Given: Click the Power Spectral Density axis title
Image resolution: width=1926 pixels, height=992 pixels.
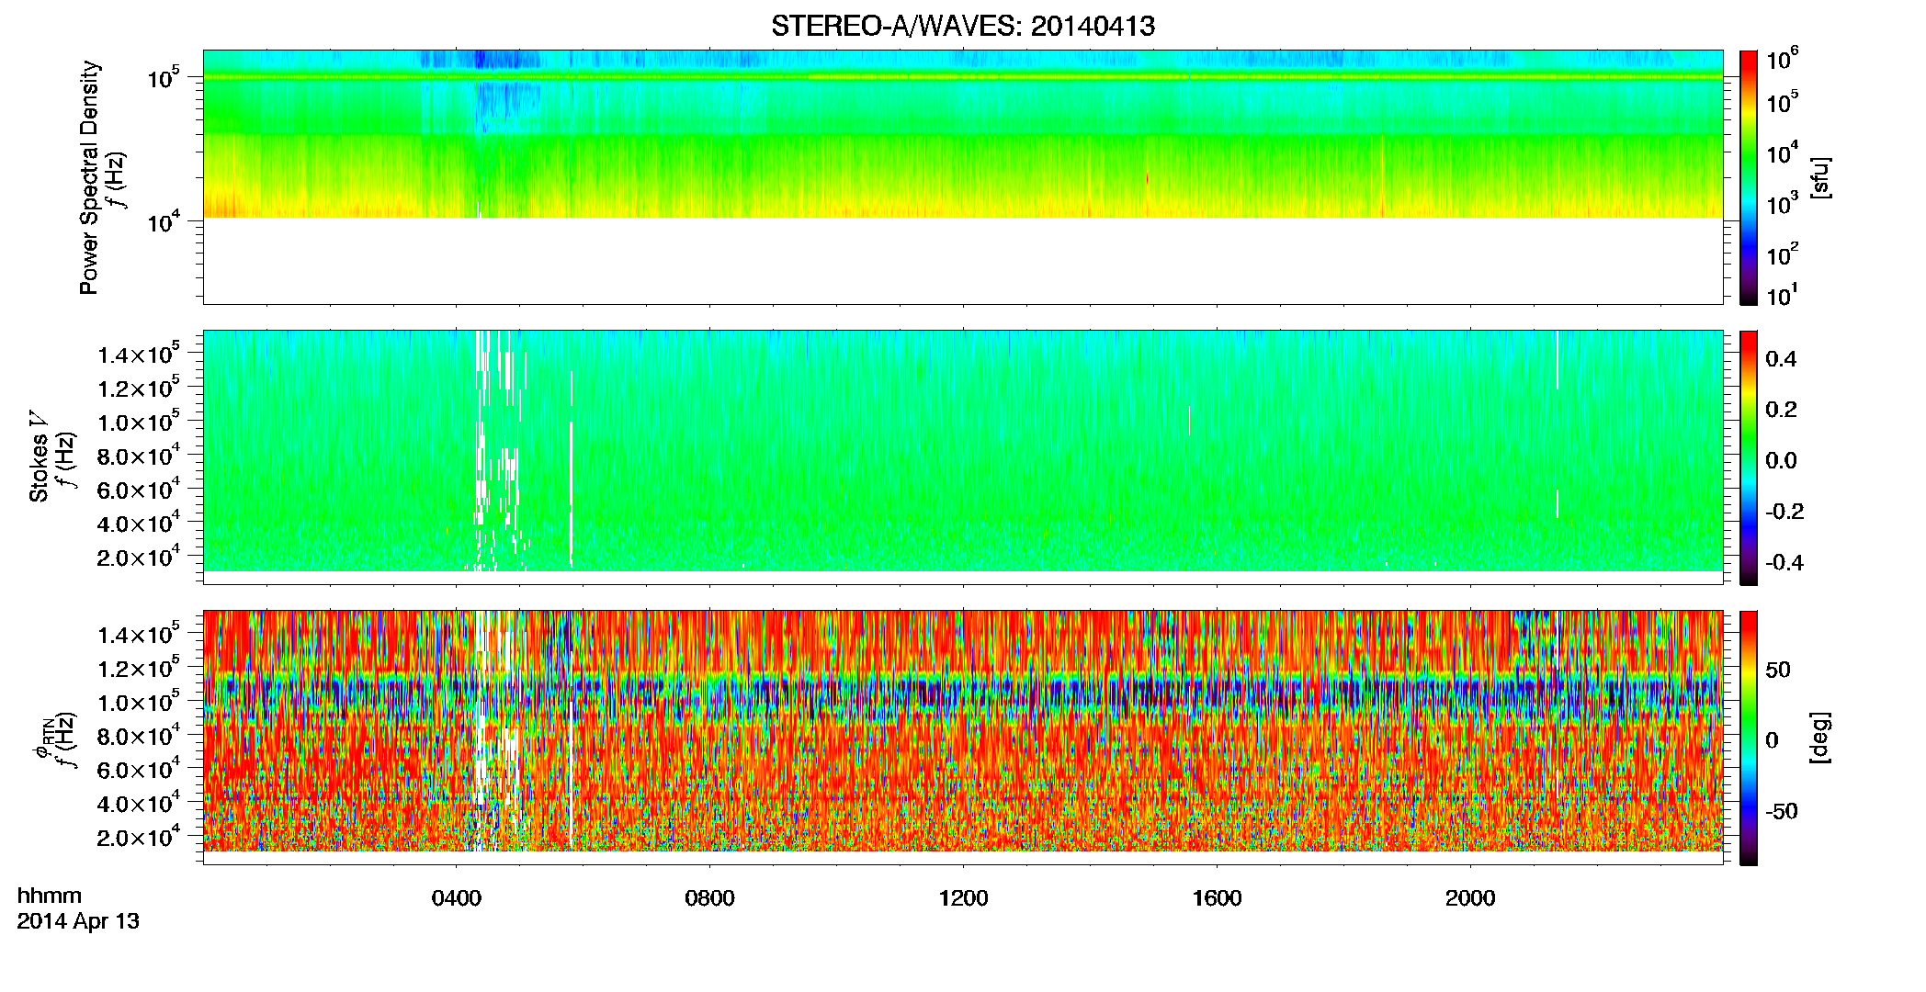Looking at the screenshot, I should click(x=89, y=177).
